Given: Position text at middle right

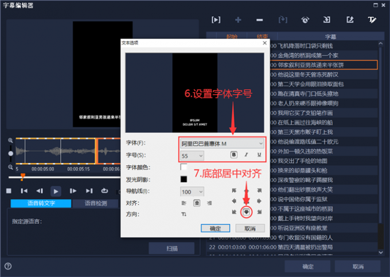Looking at the screenshot, I should coord(259,201).
